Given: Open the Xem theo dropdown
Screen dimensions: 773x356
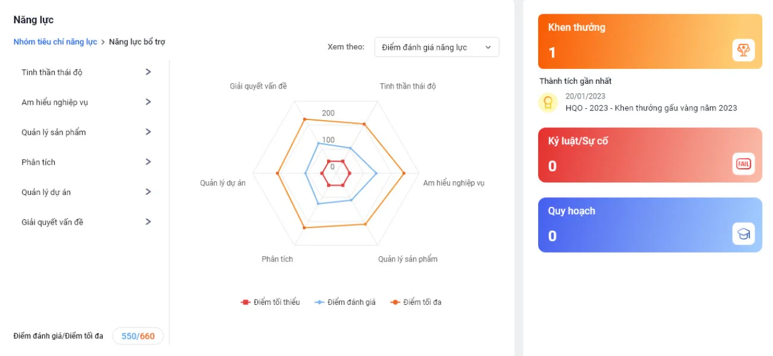Looking at the screenshot, I should [436, 48].
